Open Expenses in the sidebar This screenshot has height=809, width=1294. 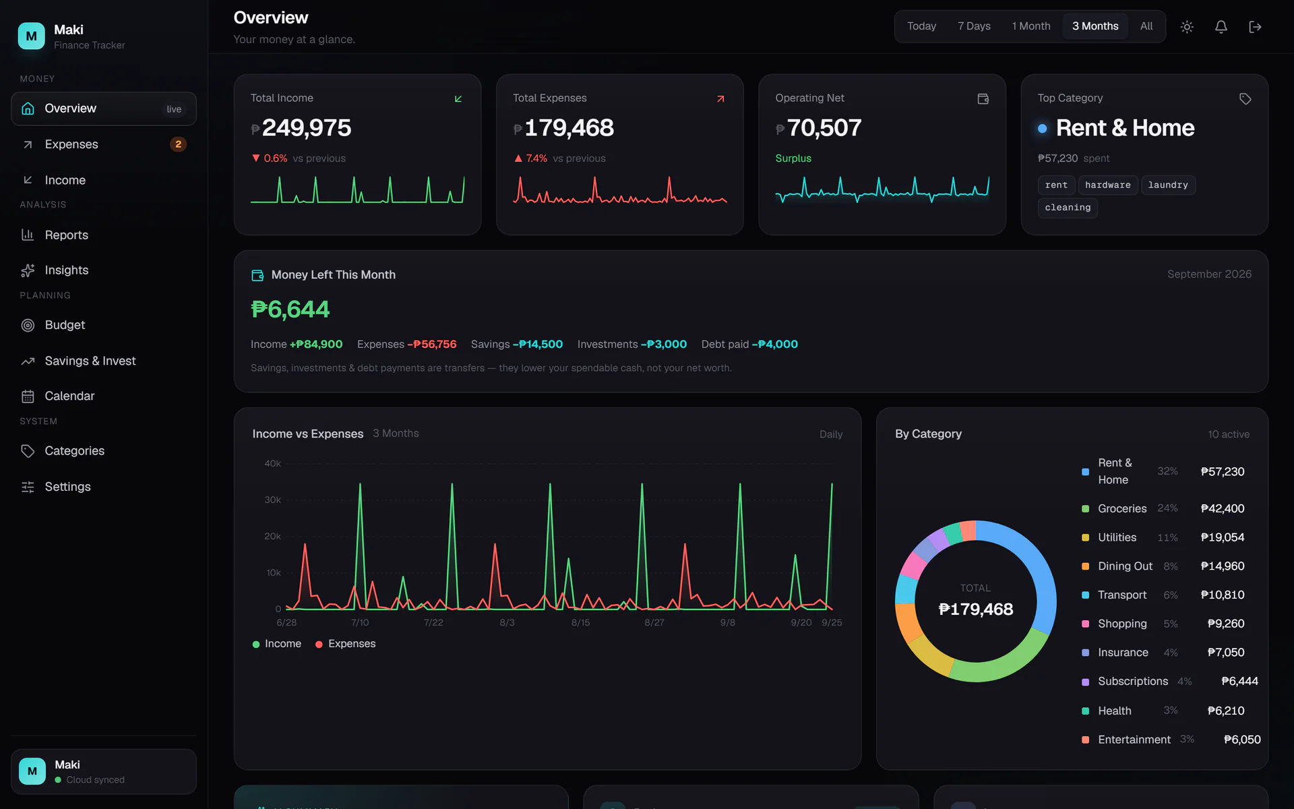(104, 144)
